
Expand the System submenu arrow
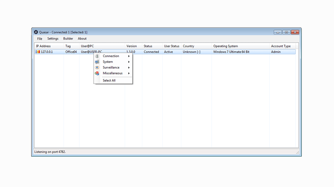click(129, 62)
